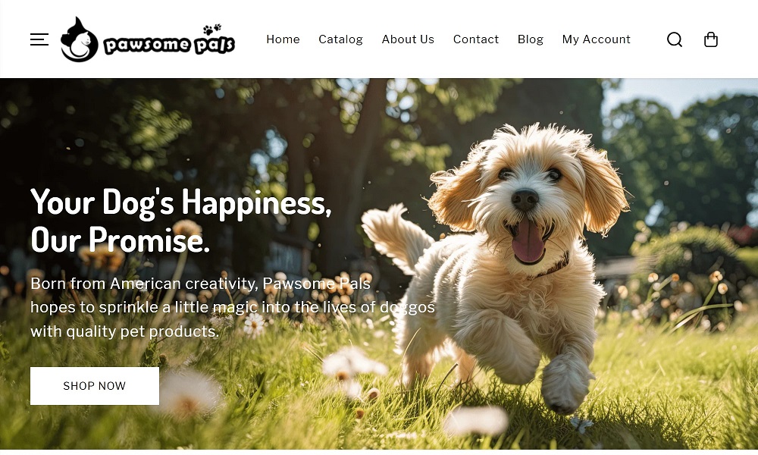The image size is (758, 455).
Task: Open the shopping bag cart icon
Action: coord(711,39)
